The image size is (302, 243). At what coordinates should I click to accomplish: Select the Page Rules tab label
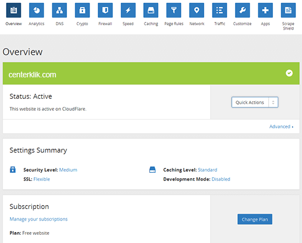click(174, 24)
